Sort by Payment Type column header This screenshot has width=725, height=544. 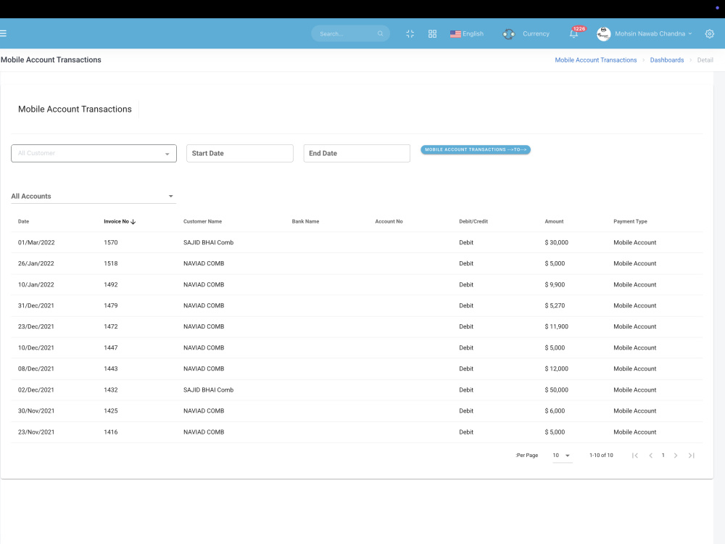coord(630,221)
